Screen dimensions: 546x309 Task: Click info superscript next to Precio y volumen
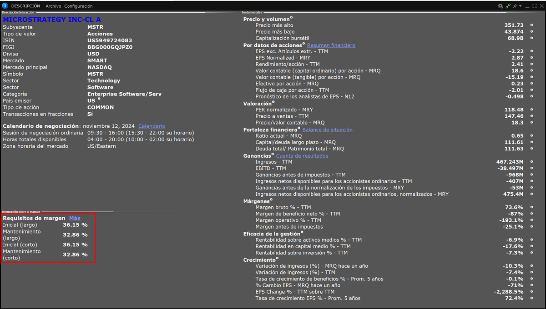coord(291,18)
